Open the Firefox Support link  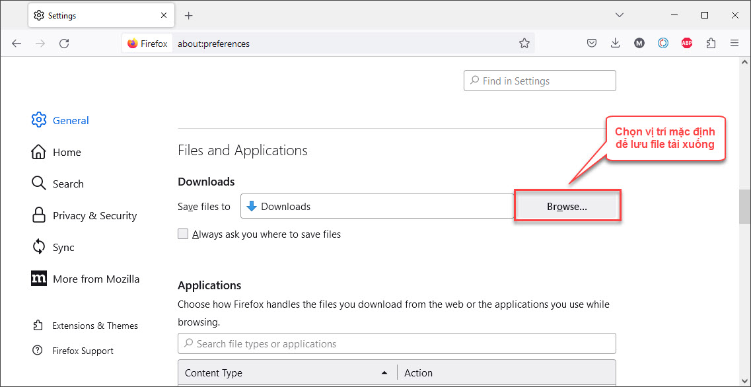click(83, 351)
